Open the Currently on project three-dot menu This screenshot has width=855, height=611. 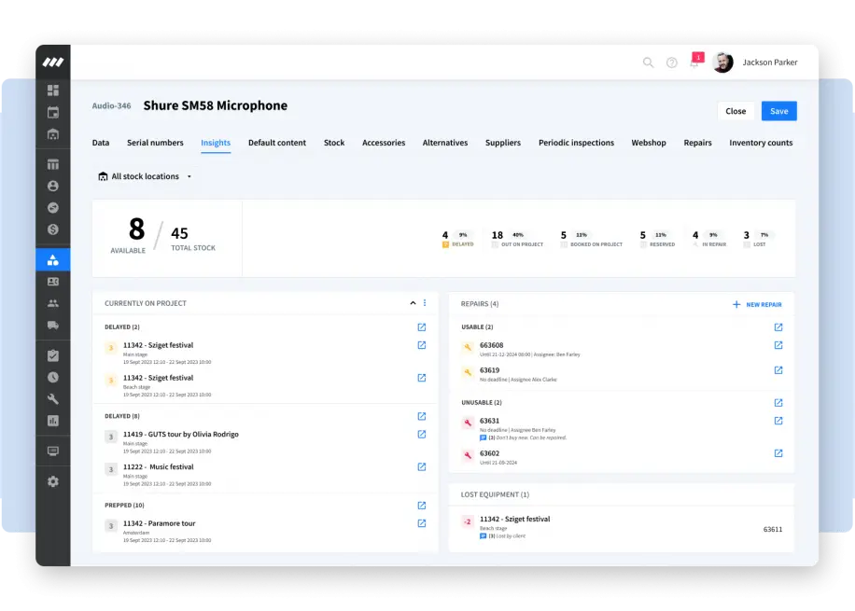(425, 303)
